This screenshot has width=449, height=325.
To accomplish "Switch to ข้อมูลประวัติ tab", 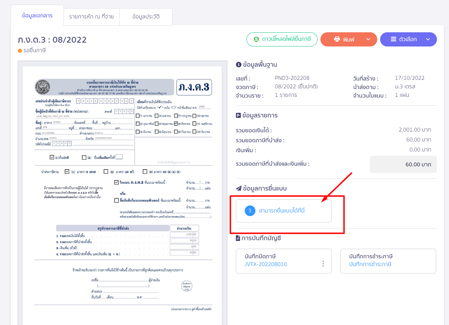I will (146, 17).
